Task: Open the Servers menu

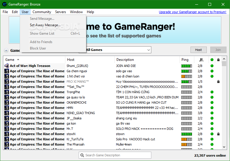Action: point(60,12)
